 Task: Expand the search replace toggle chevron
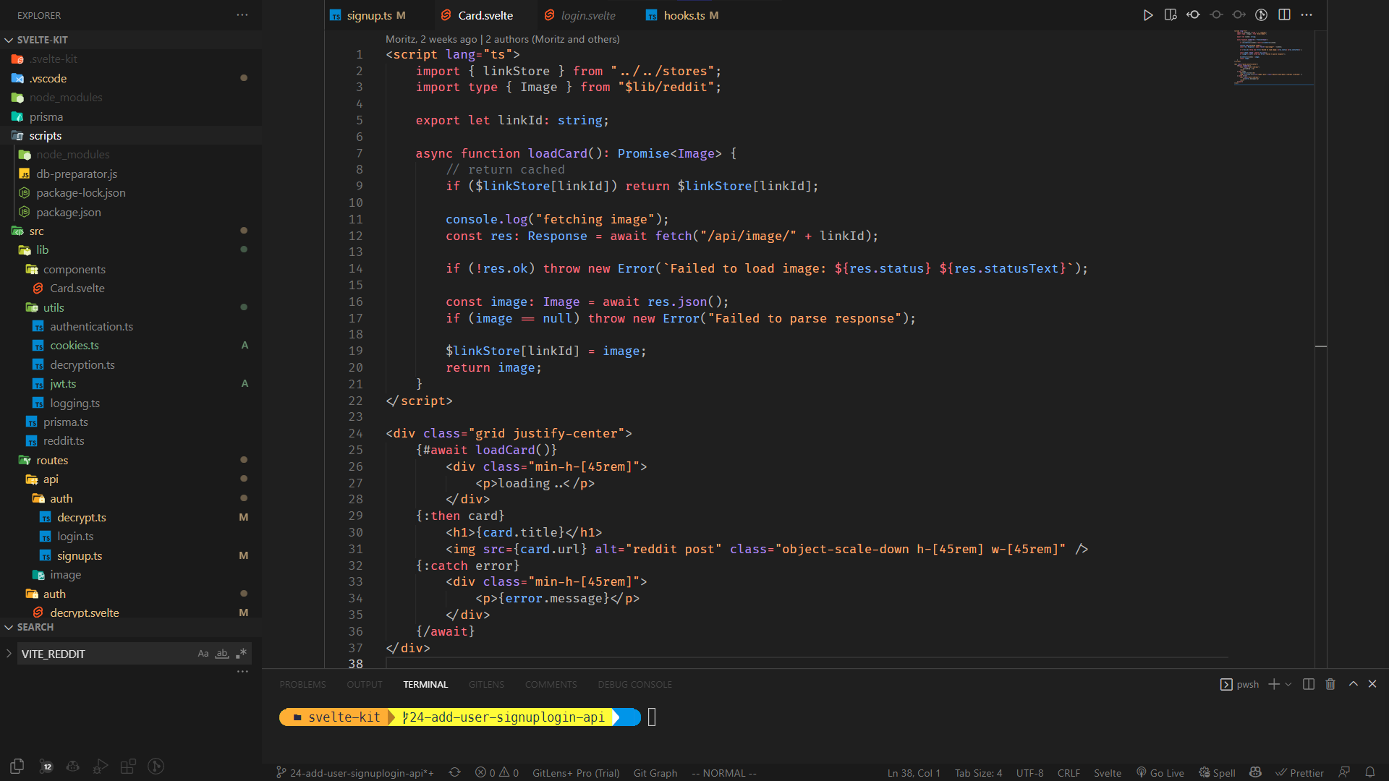pos(9,654)
